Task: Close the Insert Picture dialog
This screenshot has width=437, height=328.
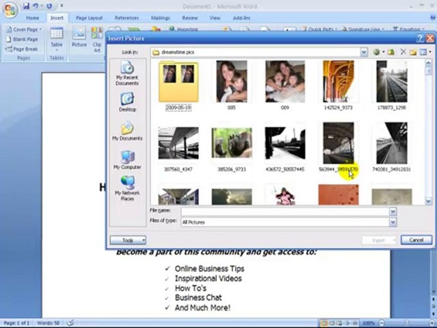Action: [x=430, y=38]
